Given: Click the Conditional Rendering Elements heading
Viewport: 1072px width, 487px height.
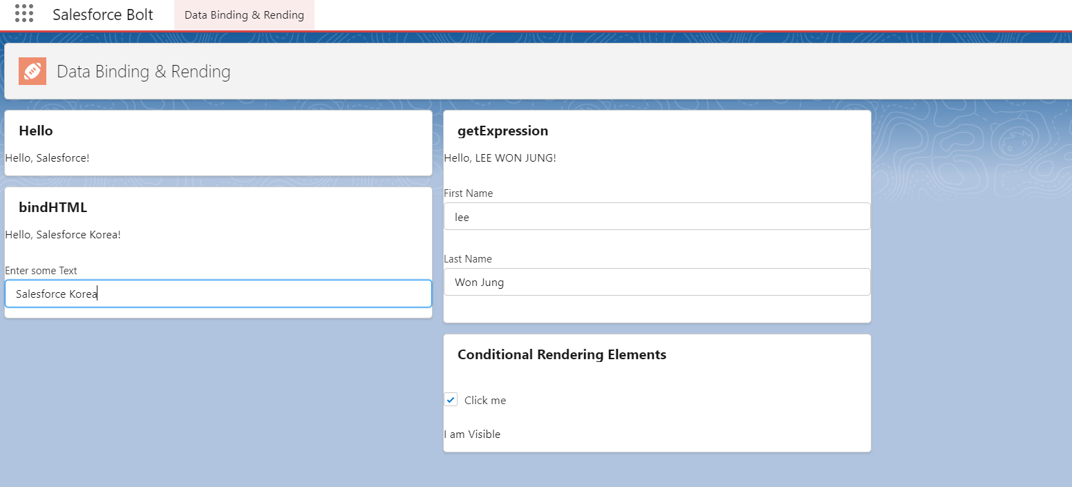Looking at the screenshot, I should point(562,354).
